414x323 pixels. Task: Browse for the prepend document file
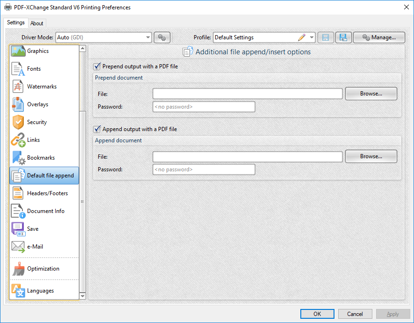pyautogui.click(x=371, y=94)
